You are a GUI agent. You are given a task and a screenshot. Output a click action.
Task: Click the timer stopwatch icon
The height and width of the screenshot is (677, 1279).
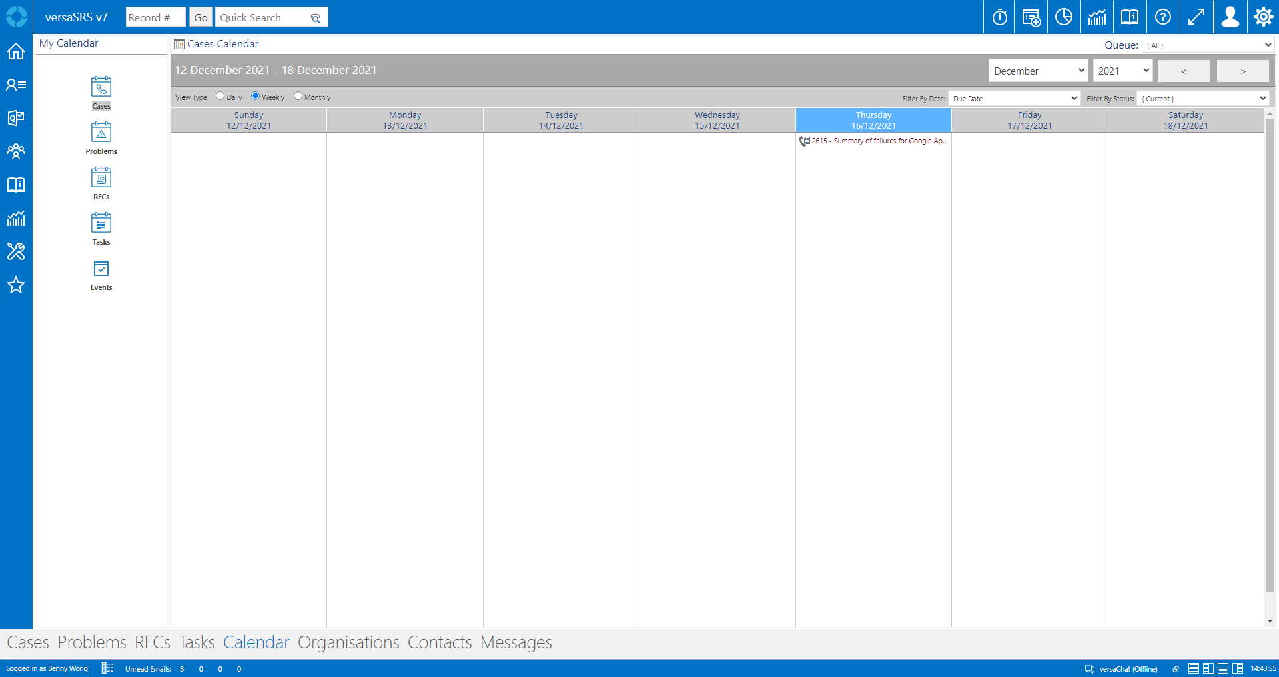point(999,17)
